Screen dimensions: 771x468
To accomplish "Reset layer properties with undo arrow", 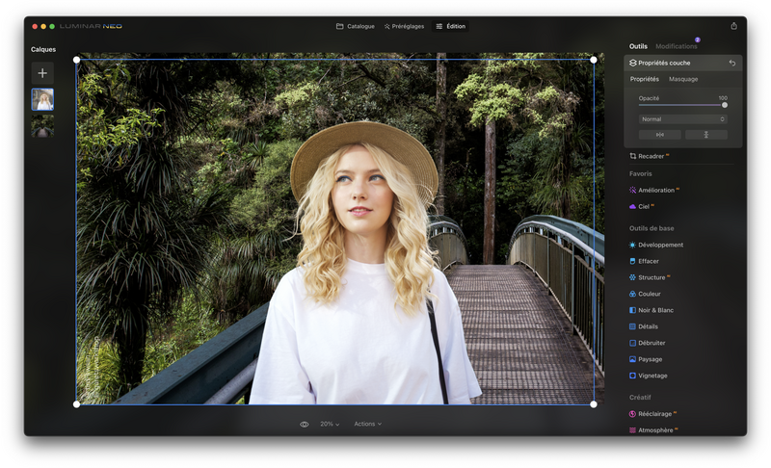I will tap(732, 63).
